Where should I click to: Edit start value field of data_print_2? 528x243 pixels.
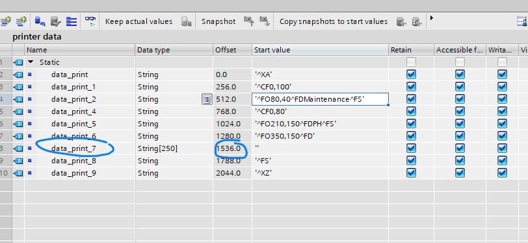pos(320,99)
